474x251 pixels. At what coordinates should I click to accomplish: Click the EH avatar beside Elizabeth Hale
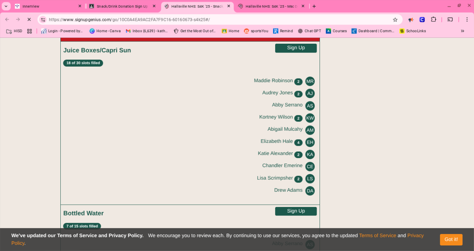coord(310,142)
